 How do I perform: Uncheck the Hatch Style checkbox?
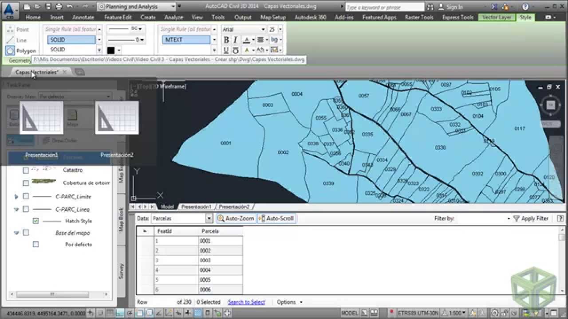[x=36, y=221]
